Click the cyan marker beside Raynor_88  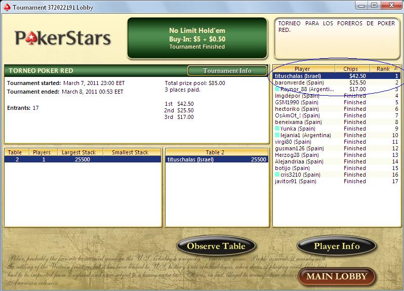(277, 89)
